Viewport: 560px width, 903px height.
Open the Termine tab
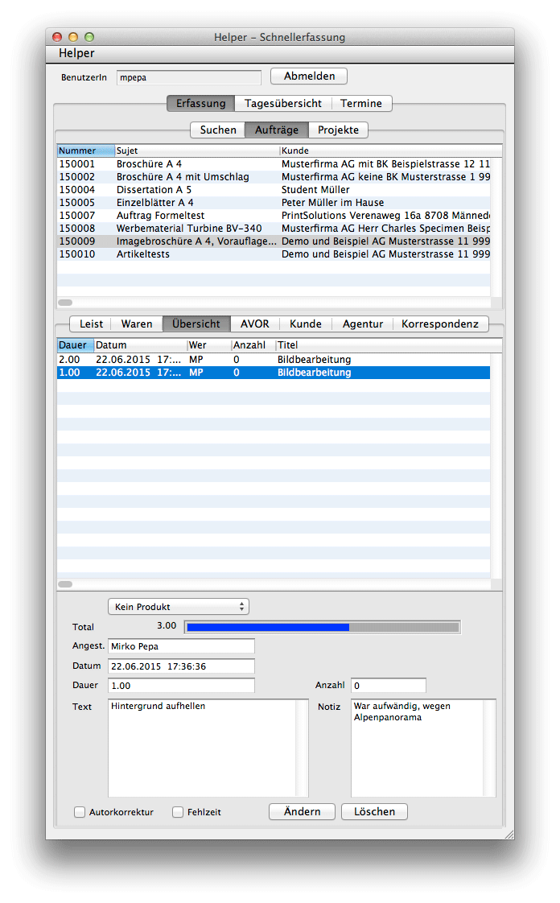pyautogui.click(x=361, y=104)
